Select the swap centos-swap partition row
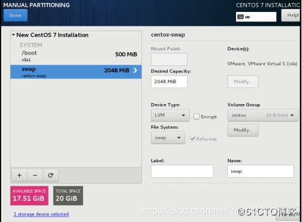Viewport: 302px width, 222px height. 76,72
